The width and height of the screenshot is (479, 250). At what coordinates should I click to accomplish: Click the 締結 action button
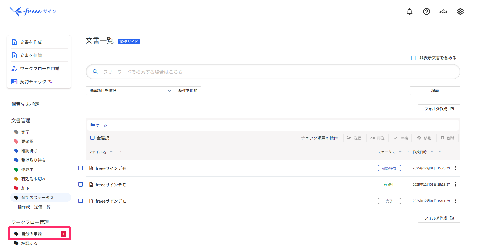[401, 138]
